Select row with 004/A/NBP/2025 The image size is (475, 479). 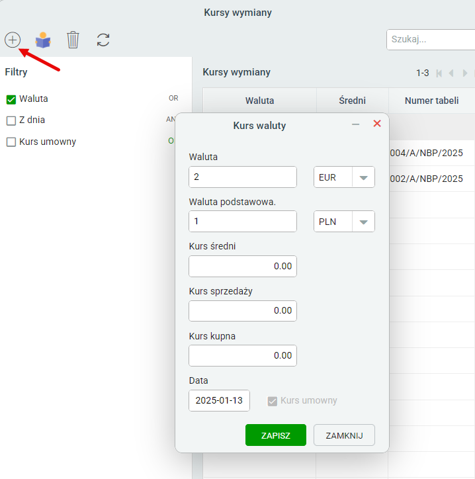432,153
